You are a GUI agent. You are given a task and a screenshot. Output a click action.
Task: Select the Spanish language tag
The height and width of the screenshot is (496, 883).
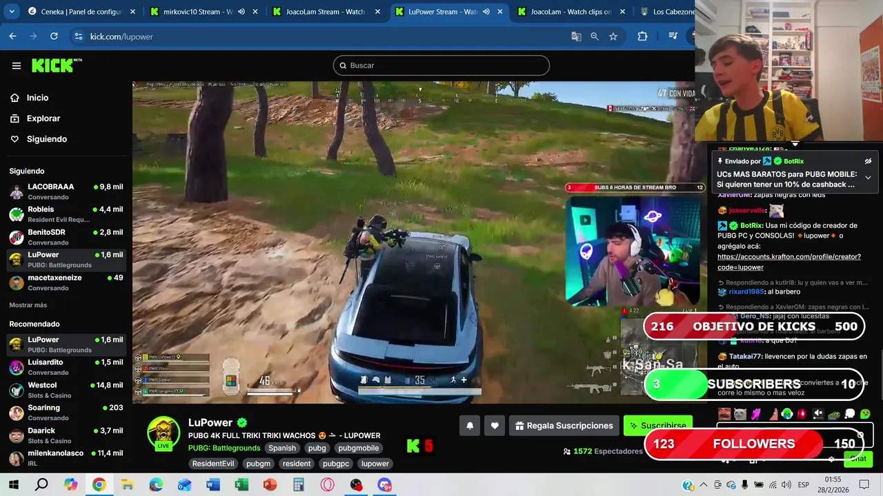click(x=282, y=448)
